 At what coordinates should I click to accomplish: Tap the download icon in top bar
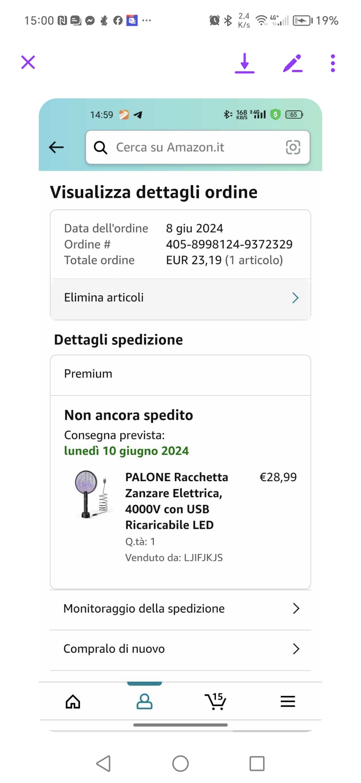tap(244, 63)
